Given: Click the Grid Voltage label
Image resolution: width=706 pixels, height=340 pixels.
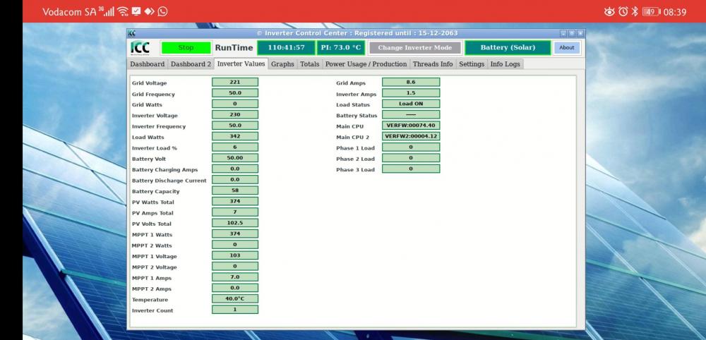Looking at the screenshot, I should coord(149,83).
